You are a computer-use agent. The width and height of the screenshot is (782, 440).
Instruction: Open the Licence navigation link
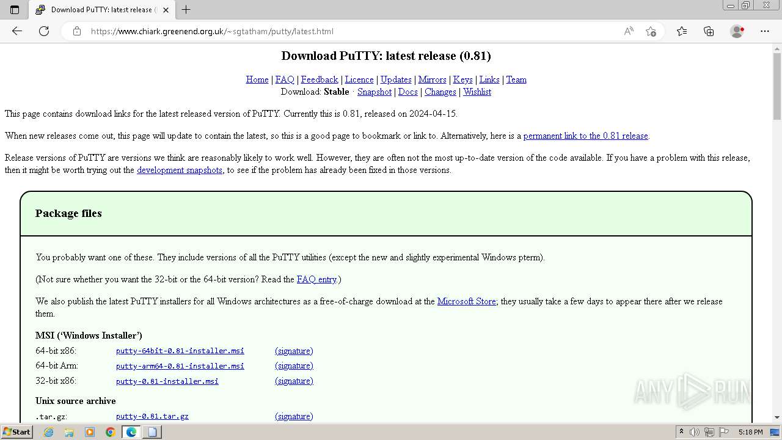click(x=359, y=79)
